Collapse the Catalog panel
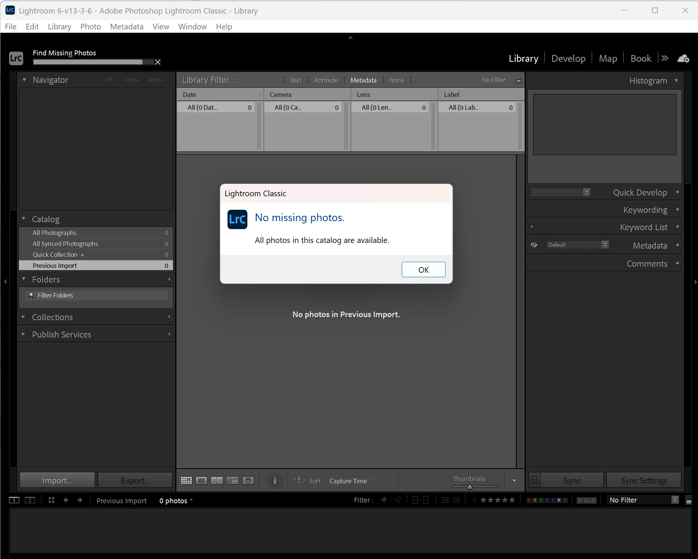The image size is (698, 559). (x=24, y=218)
